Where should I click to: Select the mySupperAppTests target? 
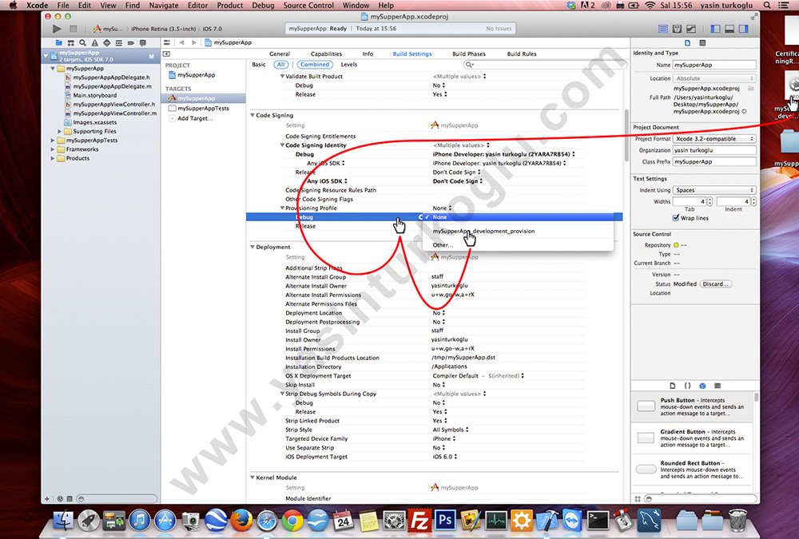[x=203, y=109]
